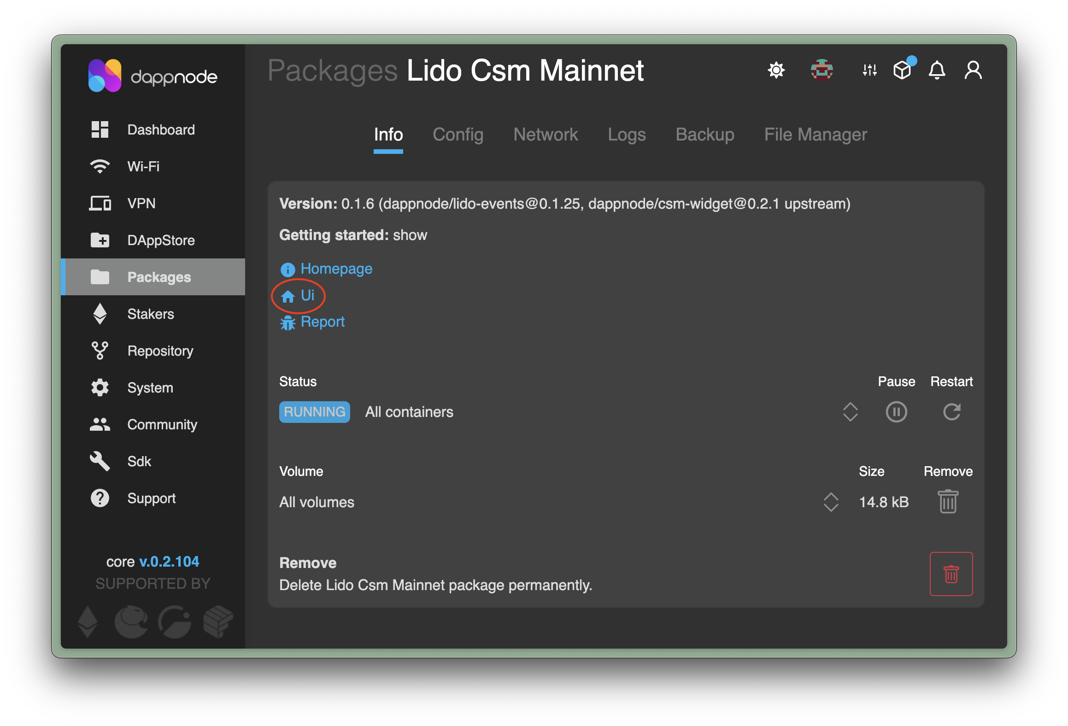Click the Report bug icon
The width and height of the screenshot is (1068, 726).
[288, 323]
